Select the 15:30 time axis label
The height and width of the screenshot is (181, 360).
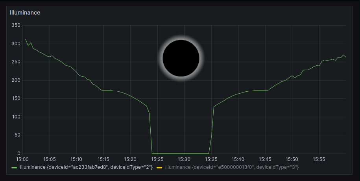coord(184,159)
